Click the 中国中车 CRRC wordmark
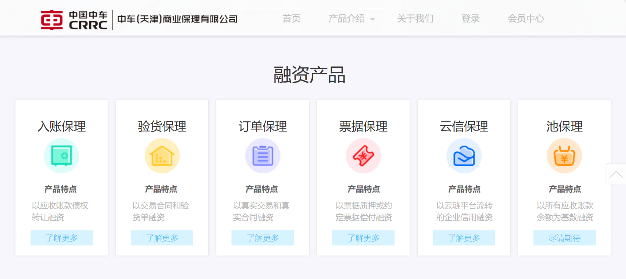Screen dimensions: 626x279 pos(88,20)
